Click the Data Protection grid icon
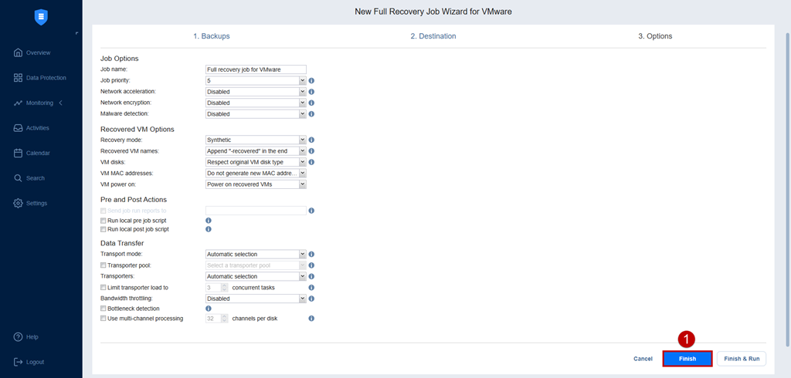This screenshot has height=378, width=791. pos(19,78)
